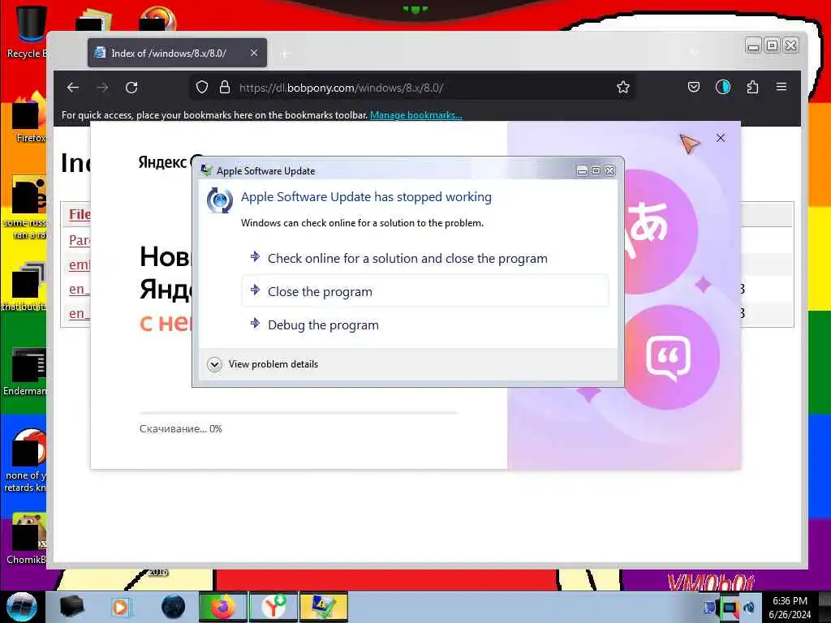The height and width of the screenshot is (623, 831).
Task: Go forward in the Firefox browser
Action: coord(102,88)
